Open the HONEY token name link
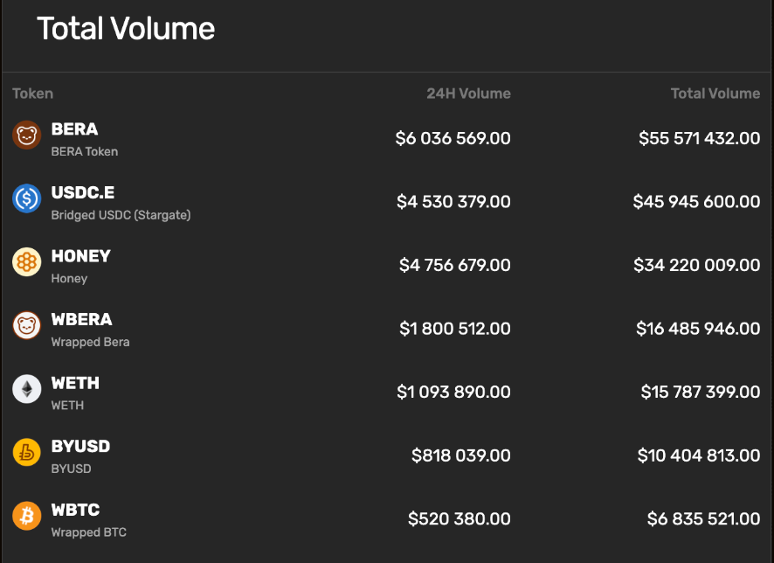 click(80, 256)
